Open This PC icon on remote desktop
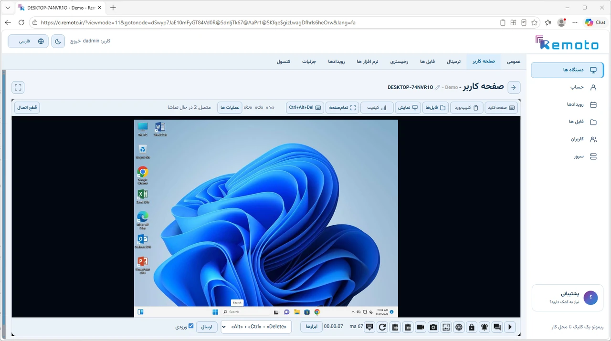This screenshot has width=611, height=341. pyautogui.click(x=142, y=129)
